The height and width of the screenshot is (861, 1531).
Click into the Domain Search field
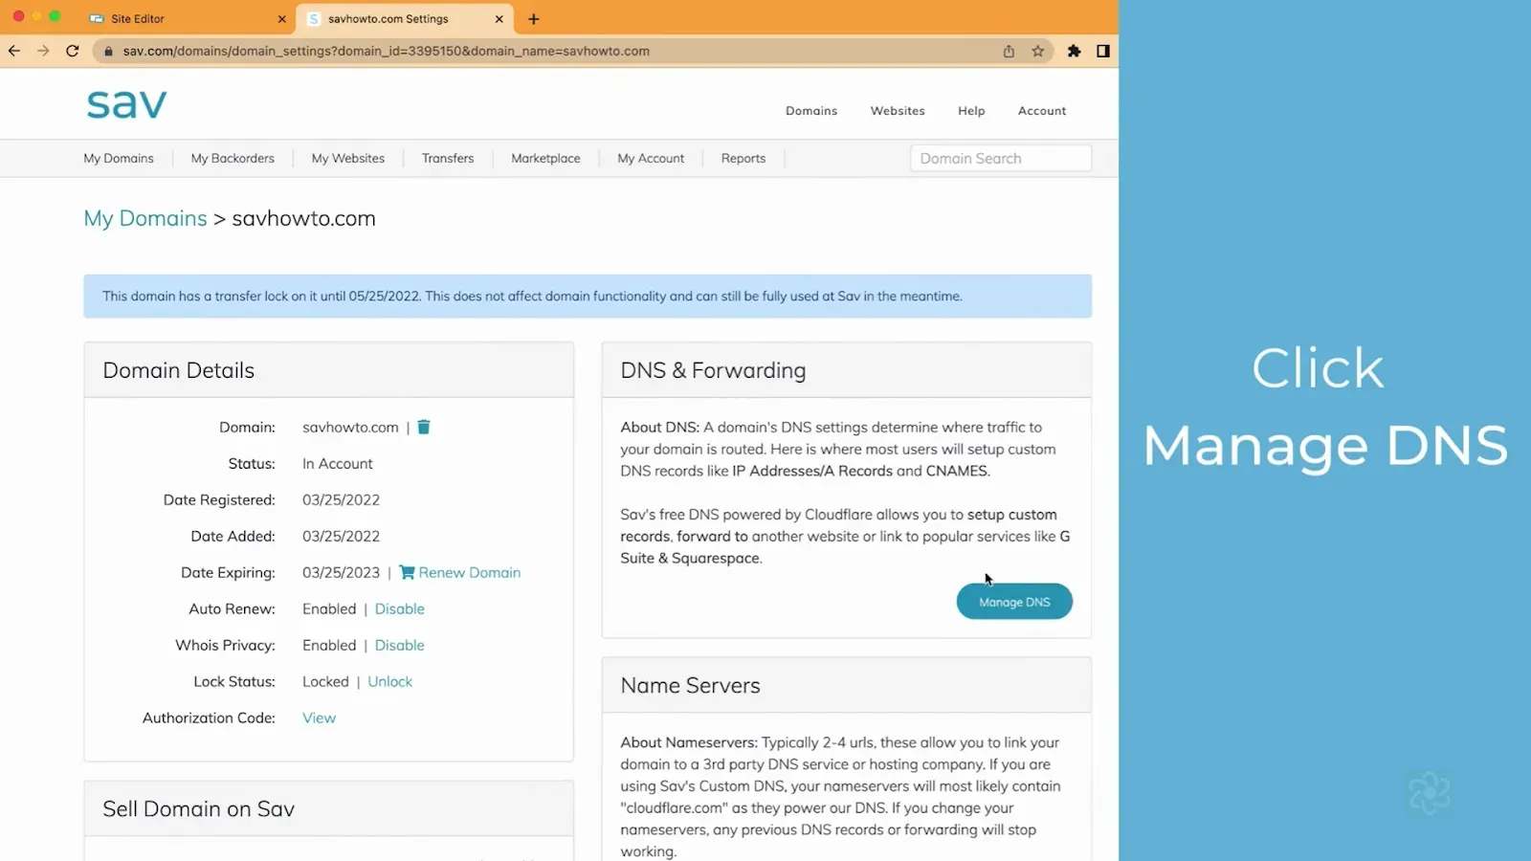[1001, 159]
